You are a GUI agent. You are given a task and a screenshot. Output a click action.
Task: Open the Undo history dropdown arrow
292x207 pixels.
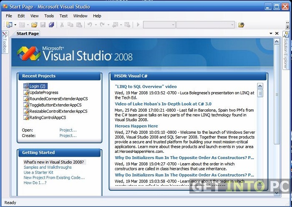coord(96,25)
